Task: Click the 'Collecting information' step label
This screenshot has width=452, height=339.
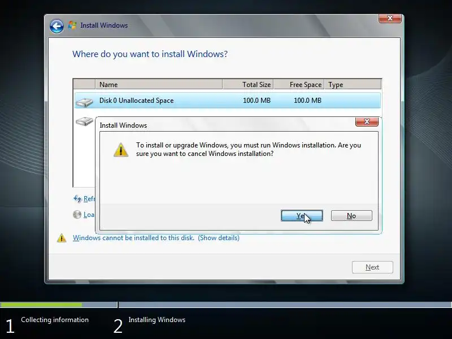Action: [x=55, y=320]
